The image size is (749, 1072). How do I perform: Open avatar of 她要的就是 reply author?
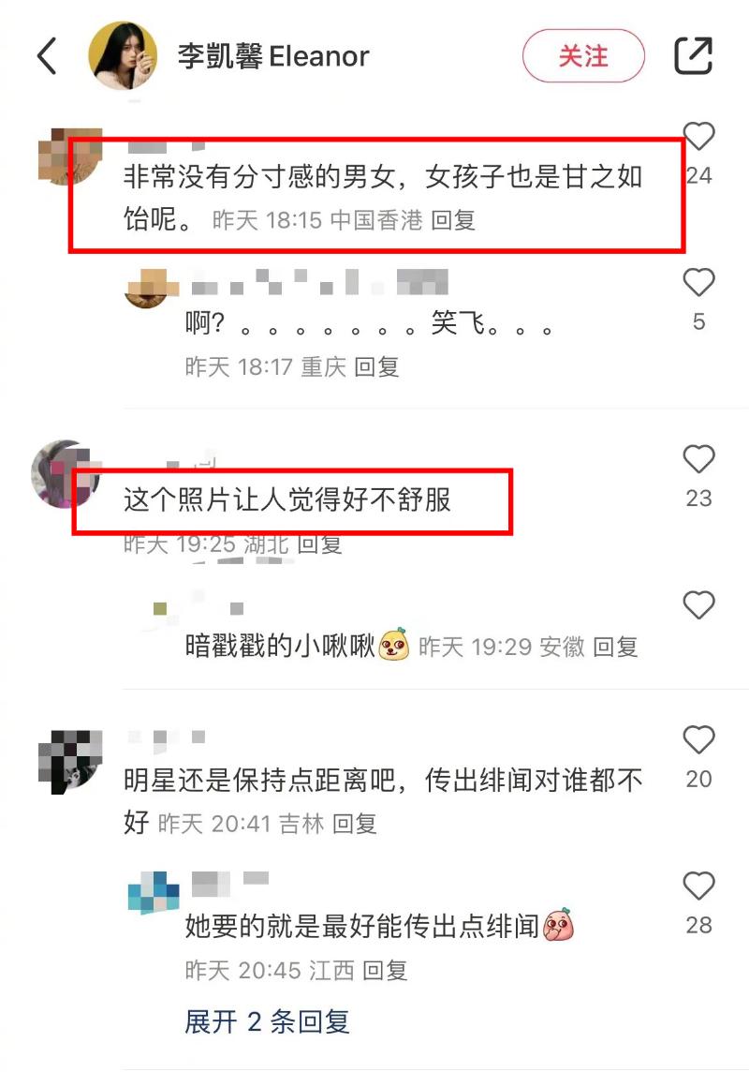154,893
